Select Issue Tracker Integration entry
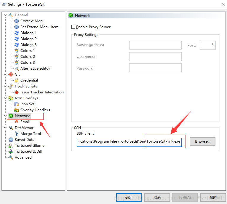The width and height of the screenshot is (227, 204). pyautogui.click(x=42, y=92)
